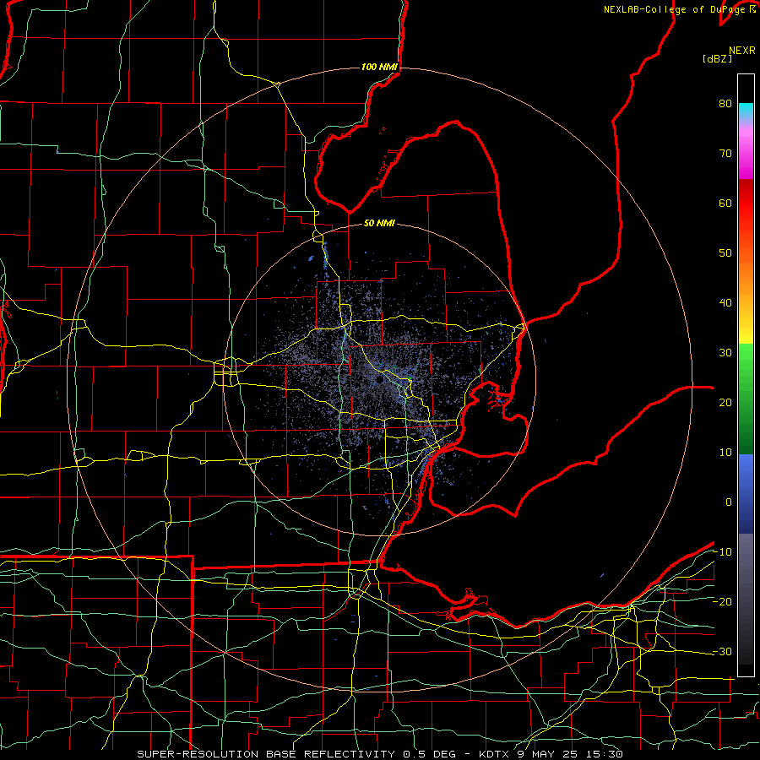
Task: Click the radar site center dot
Action: tap(379, 381)
